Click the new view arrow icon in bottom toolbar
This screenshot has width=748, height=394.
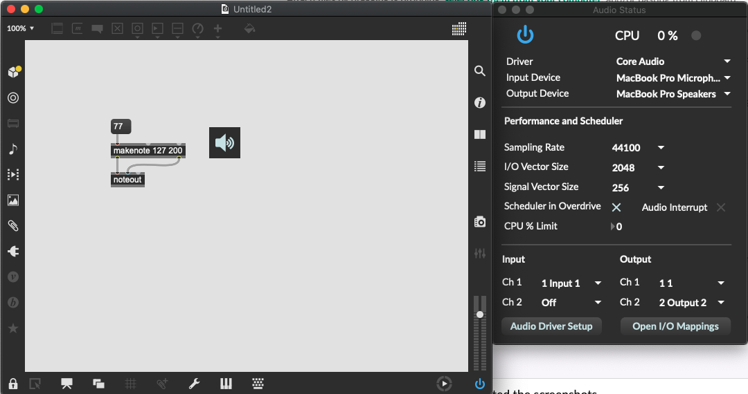[35, 384]
